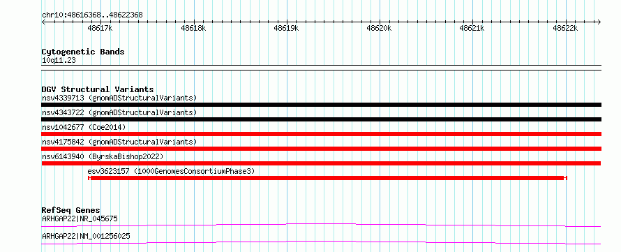The height and width of the screenshot is (252, 621).
Task: Click the chr10:48616368..48622368 coordinates label
Action: tap(92, 15)
